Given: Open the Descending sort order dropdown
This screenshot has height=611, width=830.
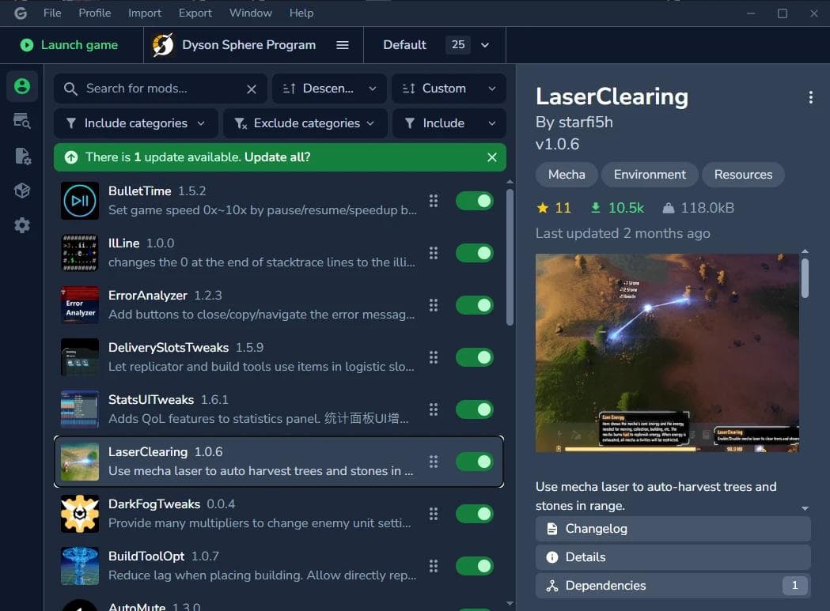Looking at the screenshot, I should (329, 89).
